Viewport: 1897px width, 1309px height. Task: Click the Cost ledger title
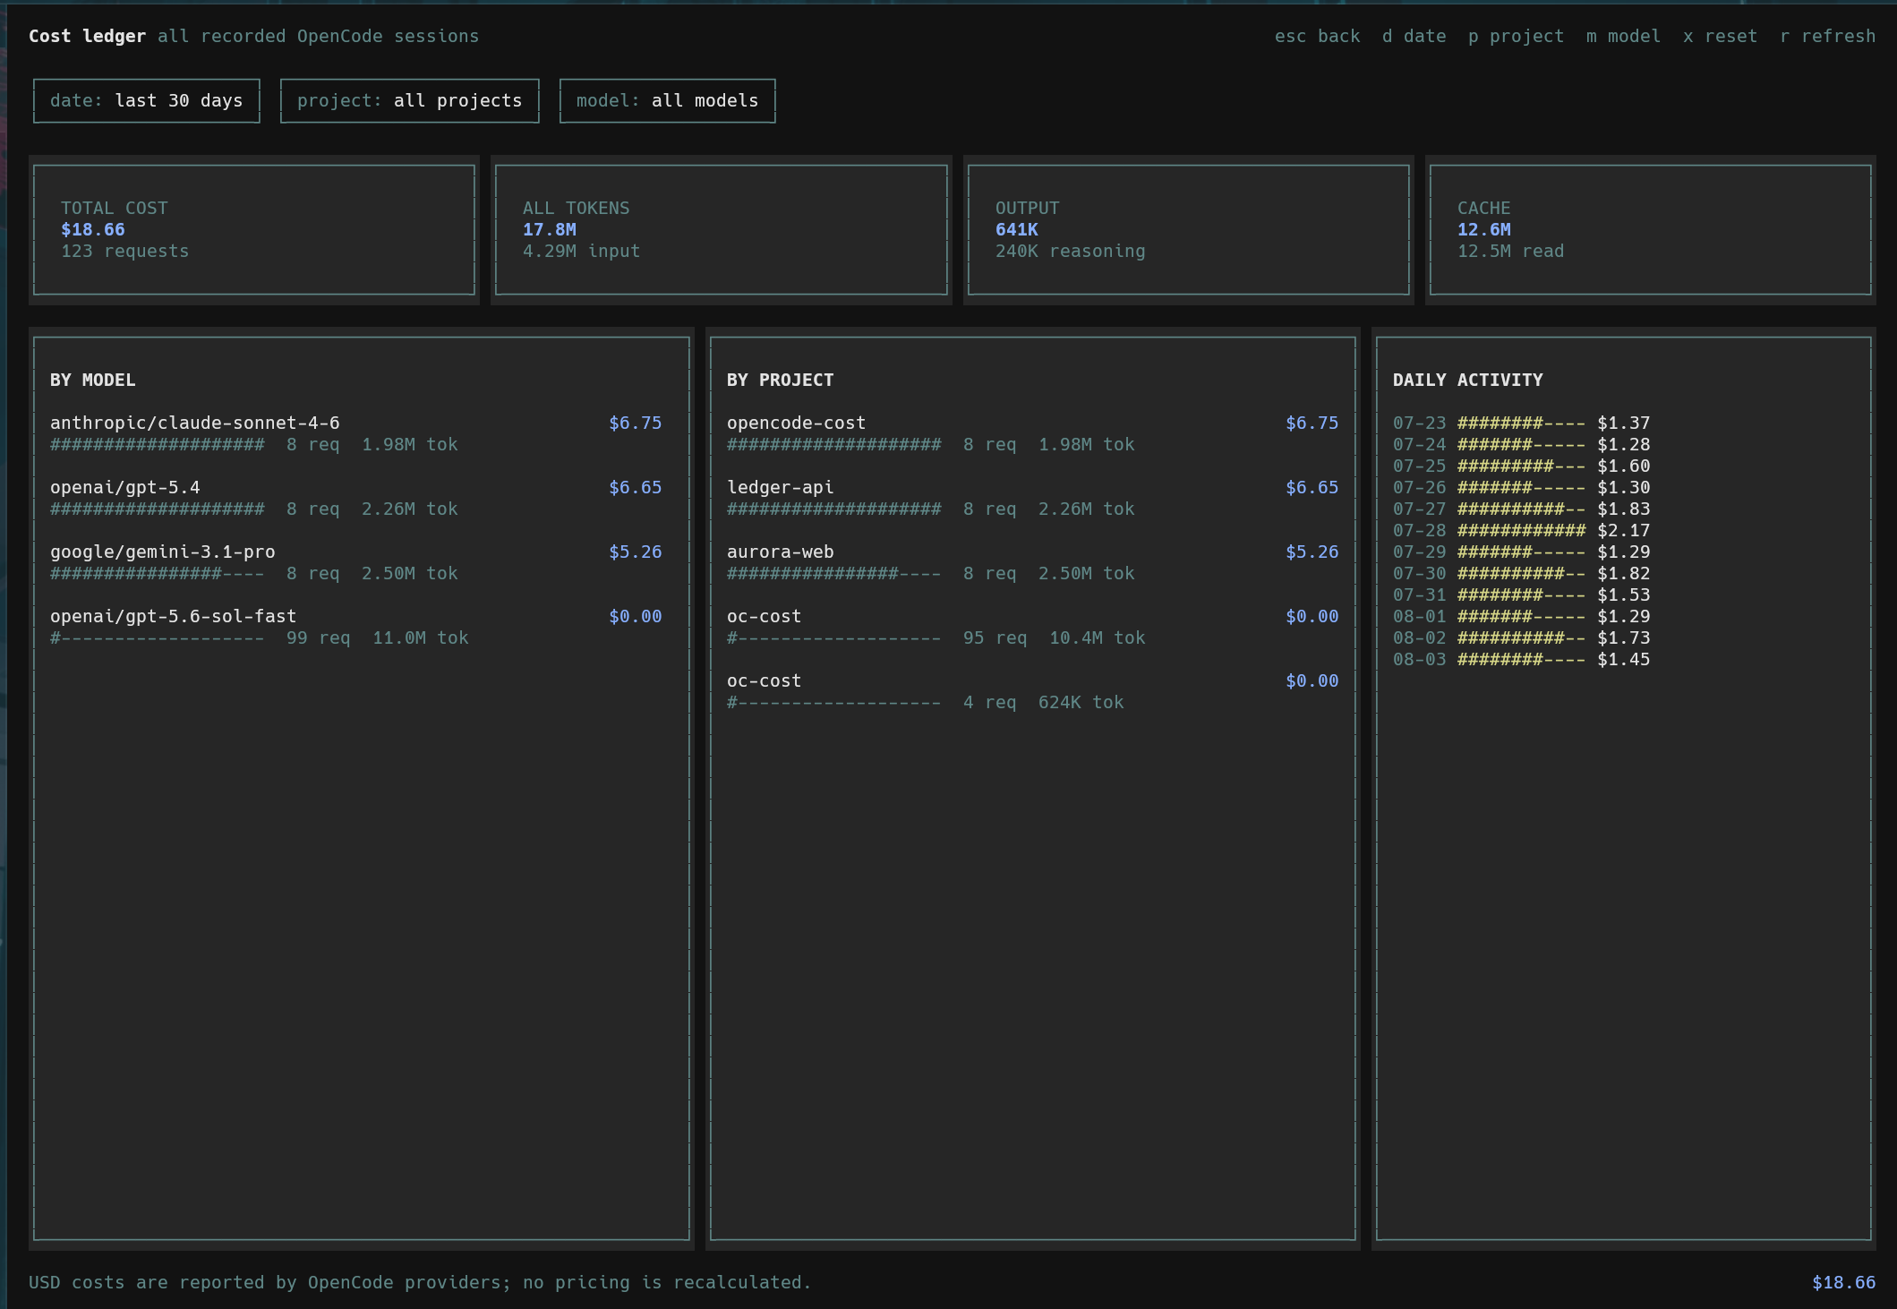click(87, 36)
